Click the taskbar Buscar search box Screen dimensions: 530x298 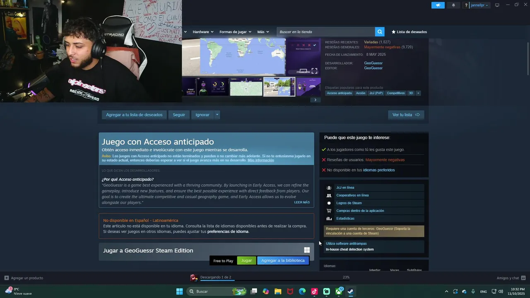tap(217, 291)
